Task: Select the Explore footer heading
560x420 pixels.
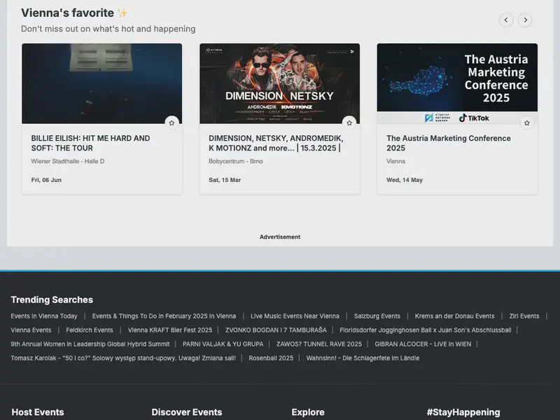Action: [x=308, y=412]
